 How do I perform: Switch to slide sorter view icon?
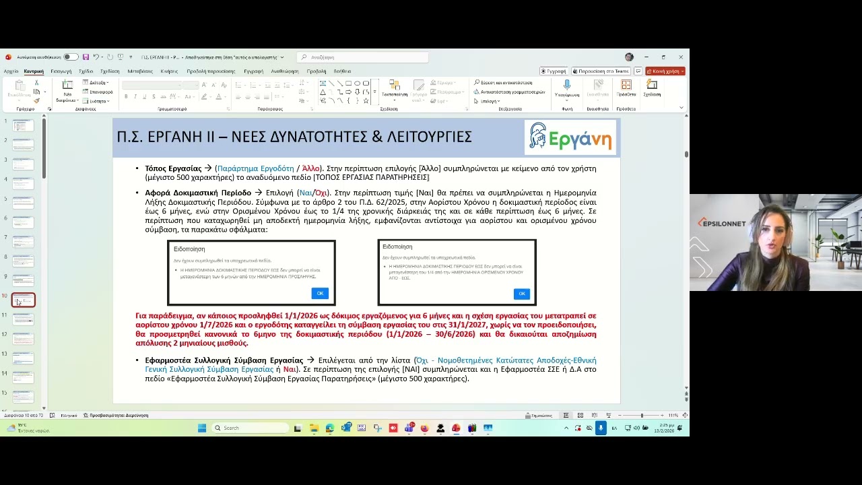581,416
